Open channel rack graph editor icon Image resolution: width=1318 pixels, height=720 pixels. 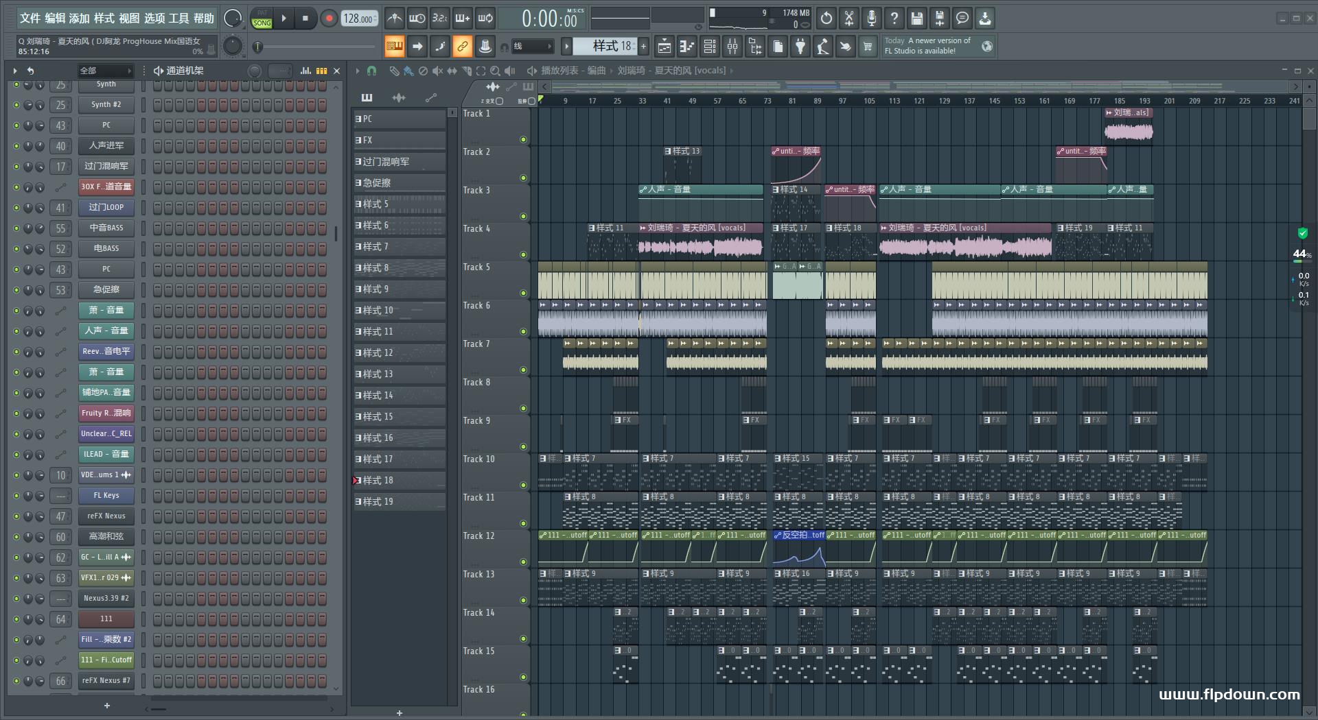[306, 71]
